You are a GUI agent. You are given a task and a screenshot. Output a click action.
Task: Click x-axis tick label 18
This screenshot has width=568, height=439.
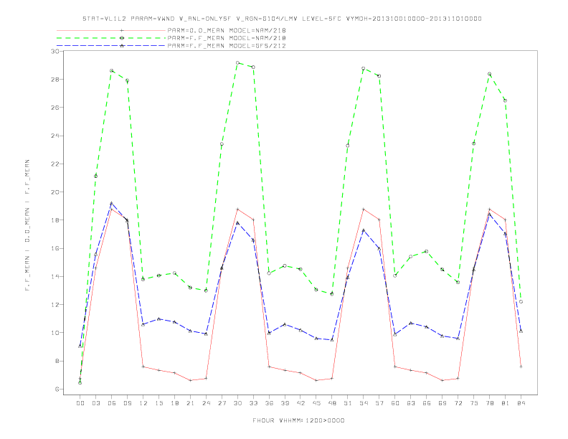174,403
